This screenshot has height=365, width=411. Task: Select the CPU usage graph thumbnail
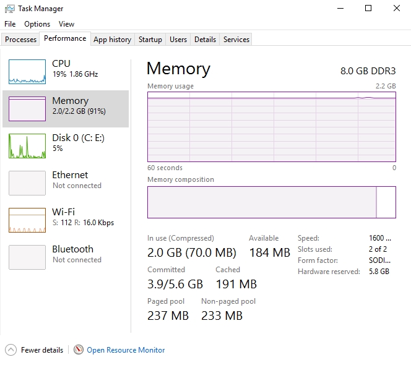point(27,72)
